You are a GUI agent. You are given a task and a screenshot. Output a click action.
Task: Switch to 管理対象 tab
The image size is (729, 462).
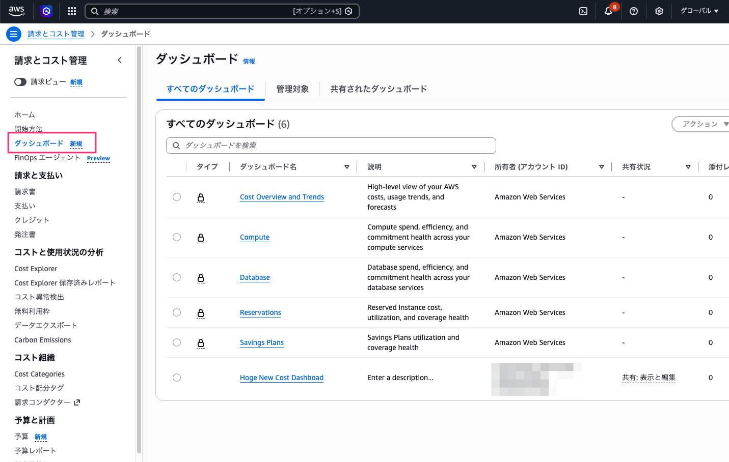(x=292, y=89)
